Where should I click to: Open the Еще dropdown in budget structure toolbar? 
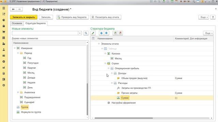tap(208, 33)
